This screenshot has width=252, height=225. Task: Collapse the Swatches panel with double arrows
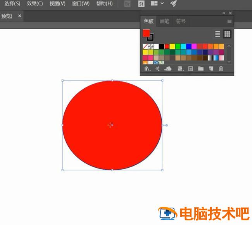(224, 13)
